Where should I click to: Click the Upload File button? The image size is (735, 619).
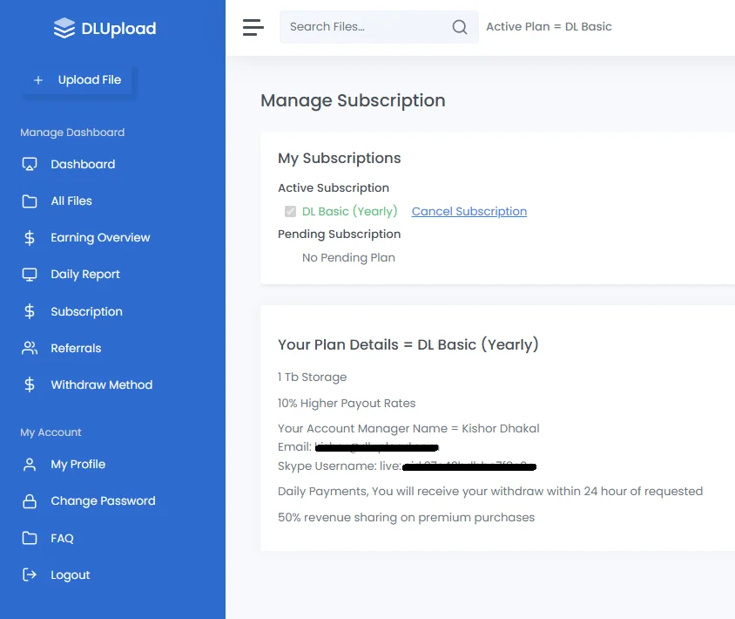pyautogui.click(x=78, y=80)
